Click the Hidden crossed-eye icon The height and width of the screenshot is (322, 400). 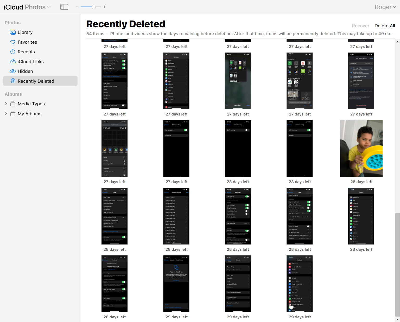click(12, 71)
